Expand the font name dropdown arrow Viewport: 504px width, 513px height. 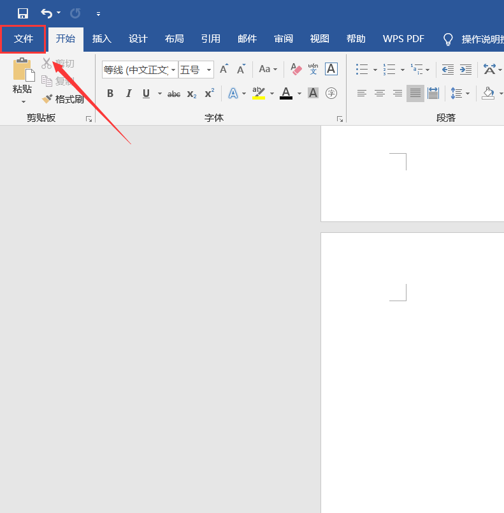click(x=173, y=70)
